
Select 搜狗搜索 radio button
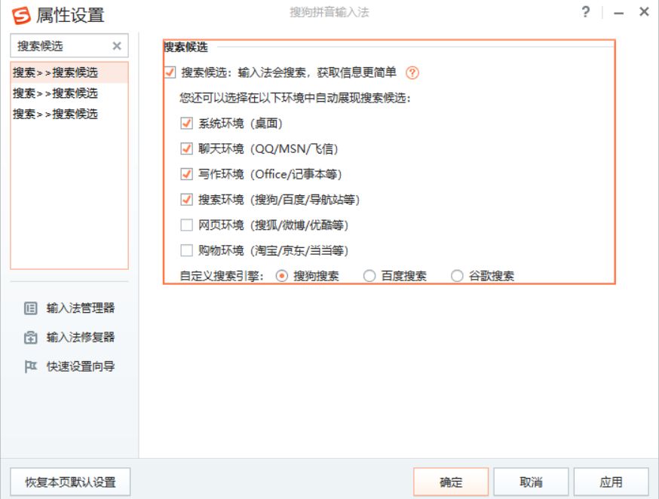(281, 276)
